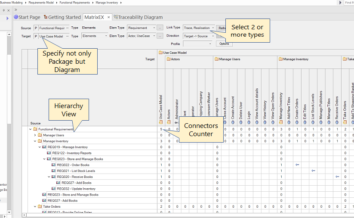Click the trace arrow in the REQ022 row
Viewport: 354px width, 218px height.
[297, 165]
